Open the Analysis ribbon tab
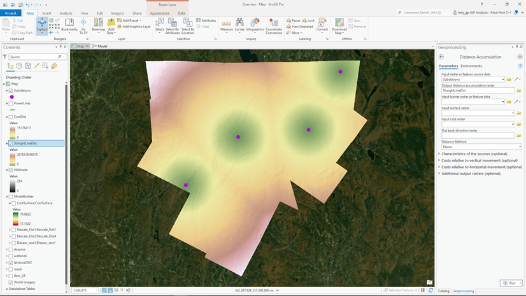This screenshot has height=296, width=526. coord(66,13)
